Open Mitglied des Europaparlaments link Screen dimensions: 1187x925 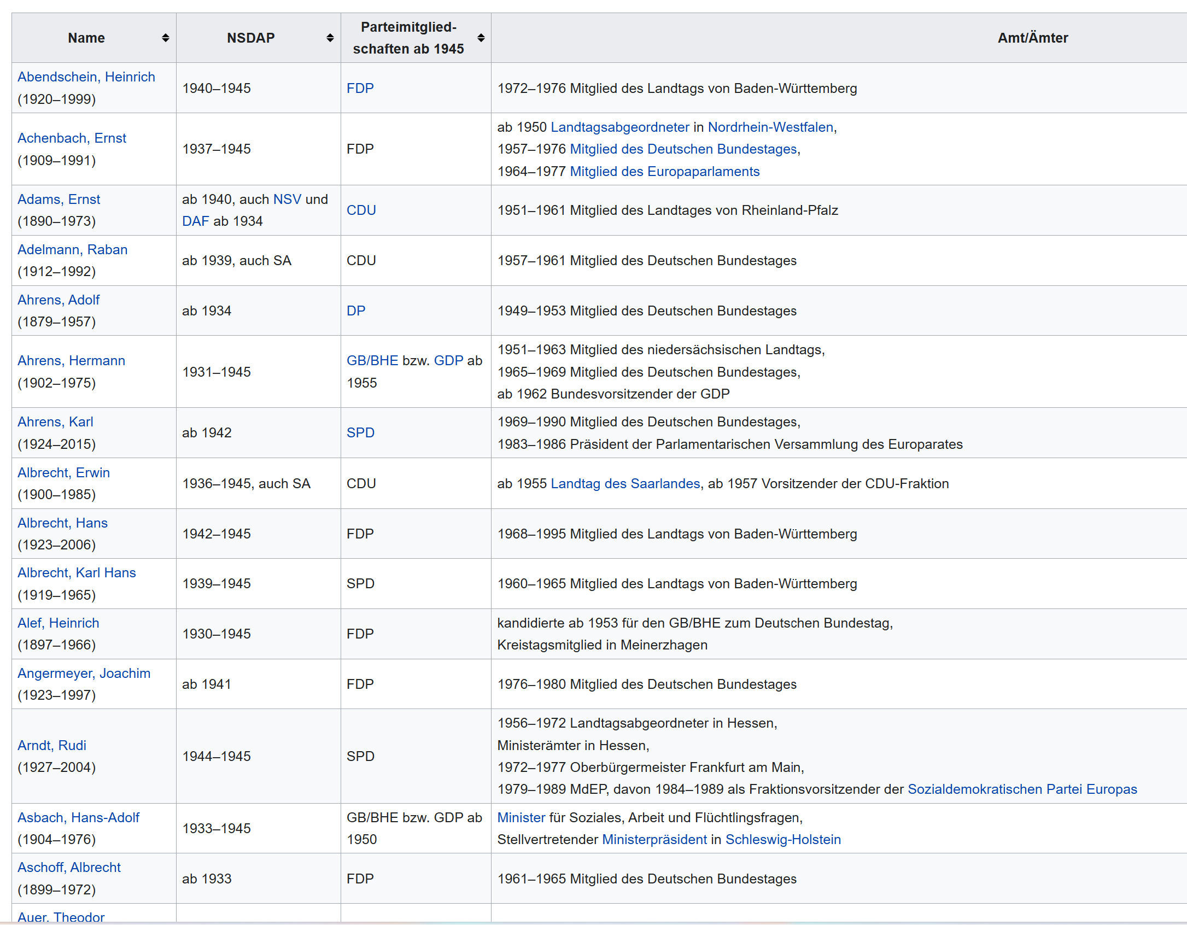pos(664,172)
